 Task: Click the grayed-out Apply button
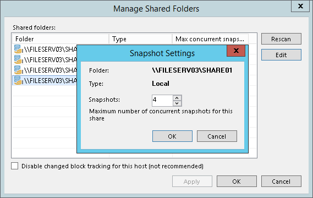(x=192, y=182)
